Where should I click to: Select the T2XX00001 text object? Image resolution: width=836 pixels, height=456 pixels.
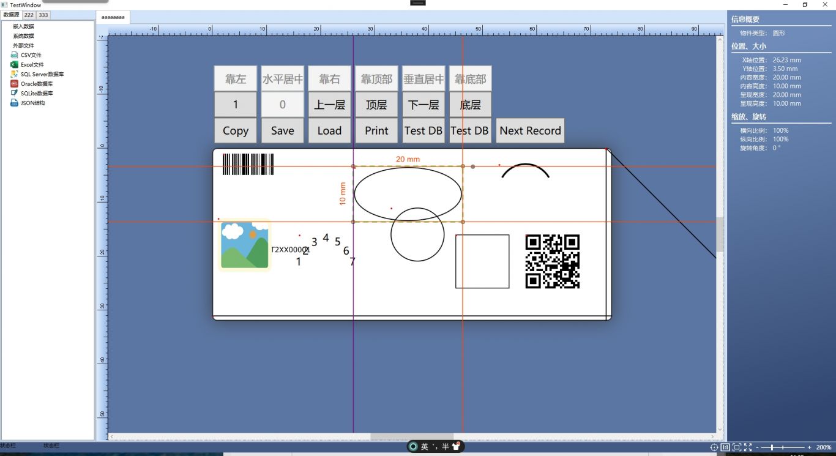pos(291,250)
